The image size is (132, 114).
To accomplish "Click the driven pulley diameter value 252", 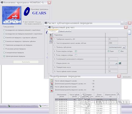I will pyautogui.click(x=93, y=90).
